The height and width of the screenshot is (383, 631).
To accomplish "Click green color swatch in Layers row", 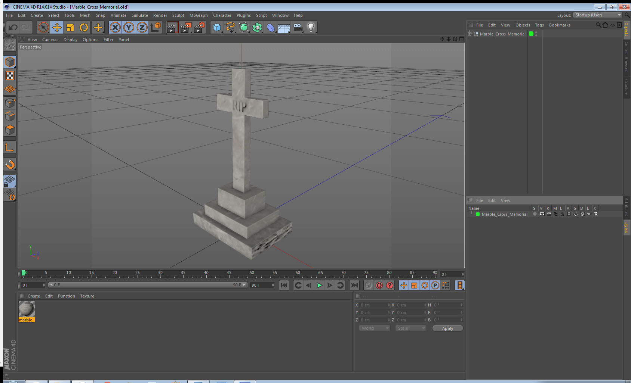I will [478, 214].
